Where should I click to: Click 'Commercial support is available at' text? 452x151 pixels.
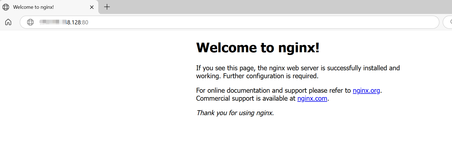[246, 98]
